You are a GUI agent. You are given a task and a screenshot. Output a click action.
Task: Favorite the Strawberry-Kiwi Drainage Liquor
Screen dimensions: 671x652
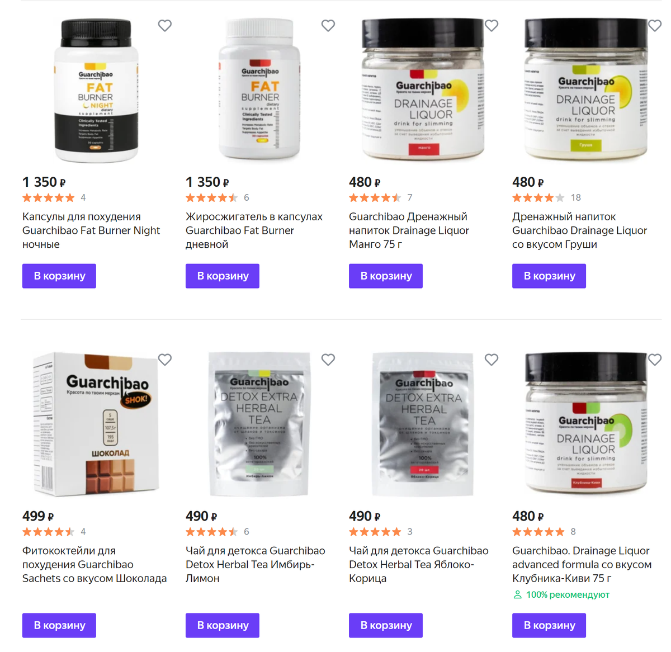[655, 360]
